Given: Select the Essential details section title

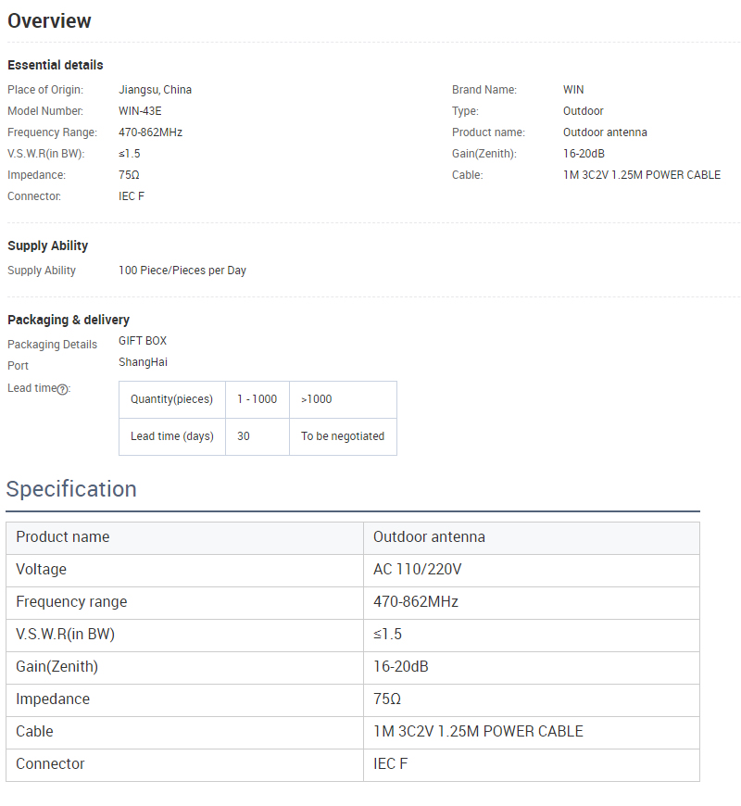Looking at the screenshot, I should [56, 65].
